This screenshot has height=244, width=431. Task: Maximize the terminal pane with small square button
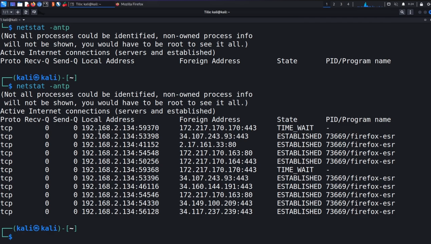[425, 20]
